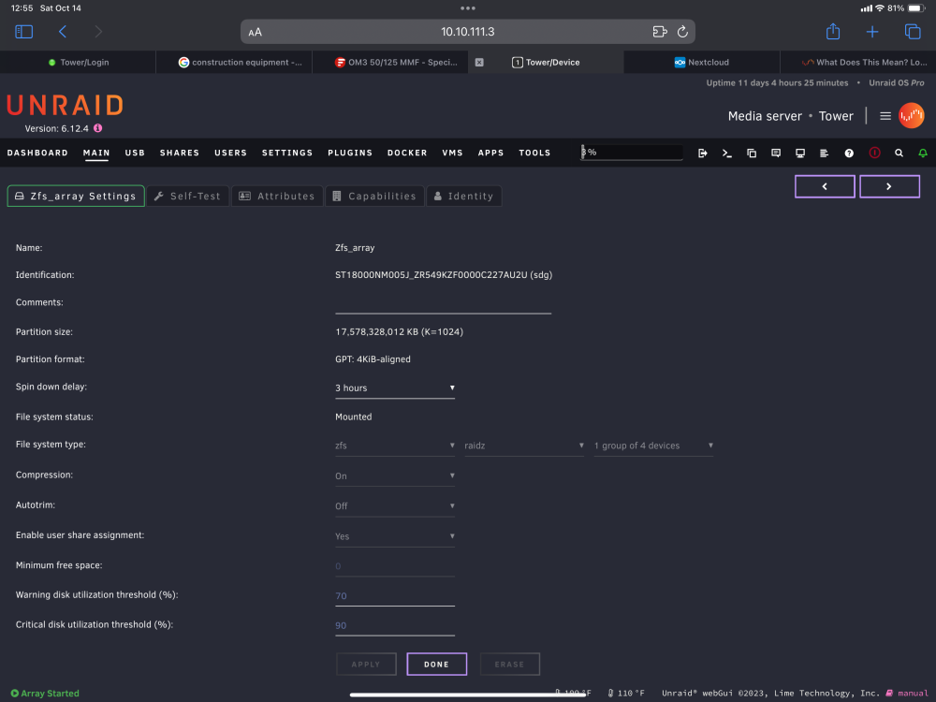This screenshot has width=936, height=702.
Task: Open the zfs file system type dropdown
Action: click(x=395, y=446)
